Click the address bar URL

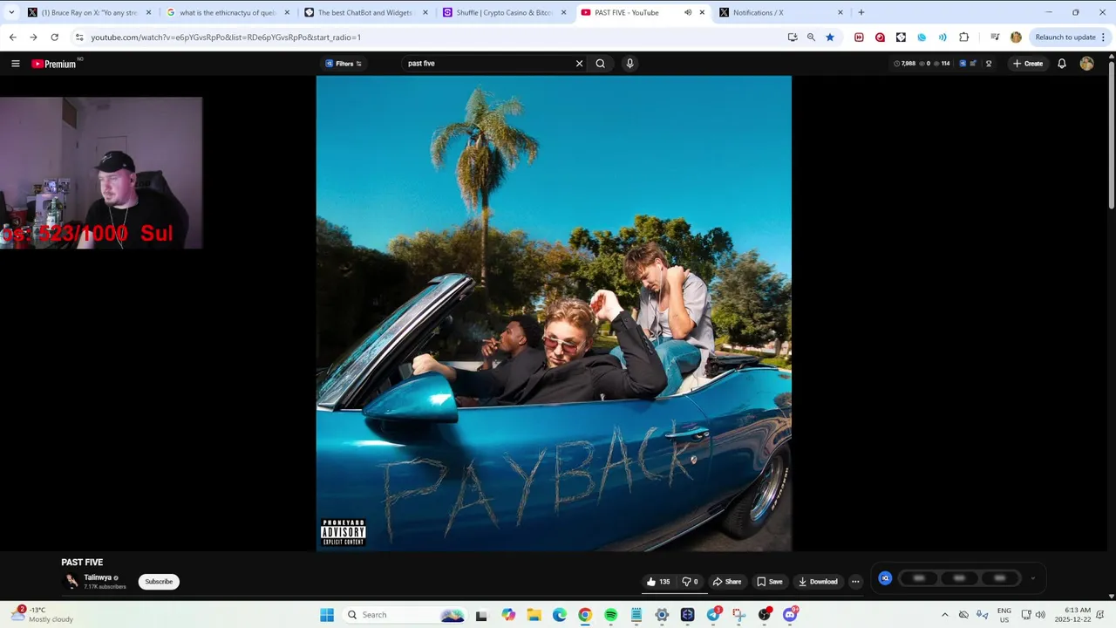(x=225, y=38)
